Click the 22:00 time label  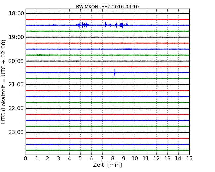[x=16, y=108]
